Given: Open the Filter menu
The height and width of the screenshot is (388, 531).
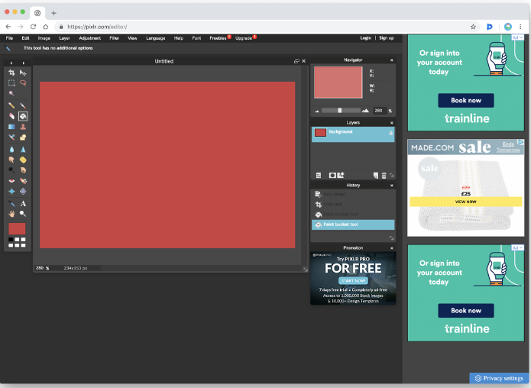Looking at the screenshot, I should [114, 37].
